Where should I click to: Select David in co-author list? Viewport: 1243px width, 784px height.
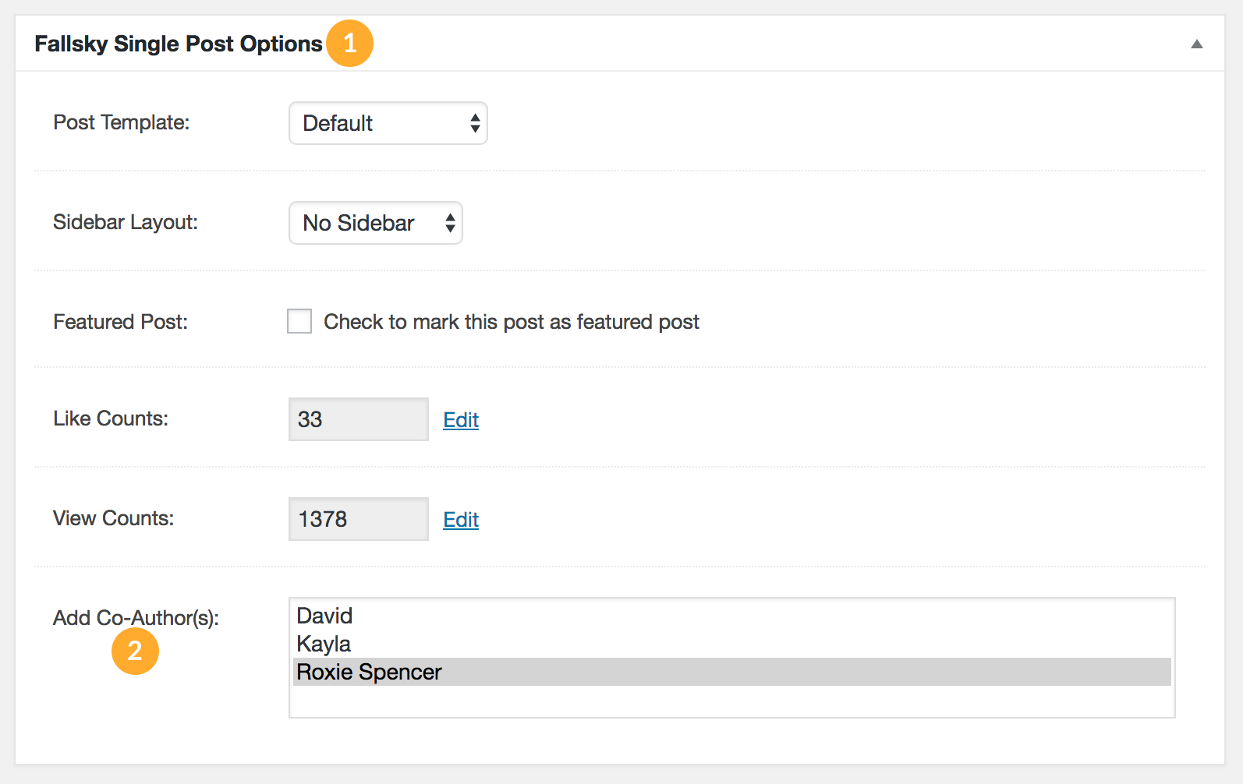(x=325, y=616)
